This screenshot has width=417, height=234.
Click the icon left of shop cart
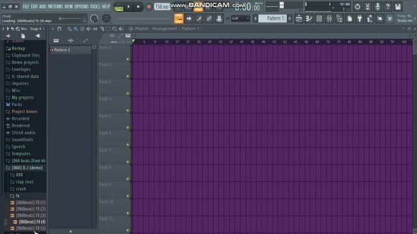coord(380,19)
